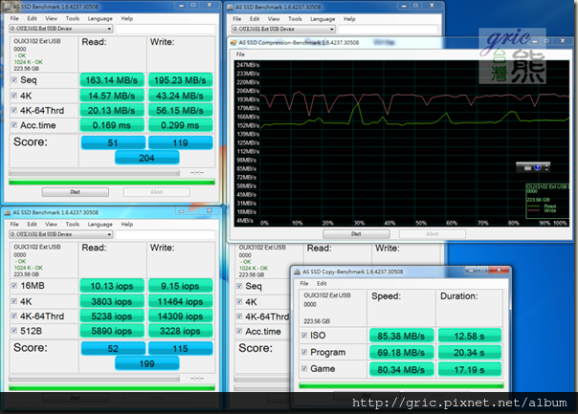
Task: Uncheck the 16MB test checkbox
Action: click(14, 286)
